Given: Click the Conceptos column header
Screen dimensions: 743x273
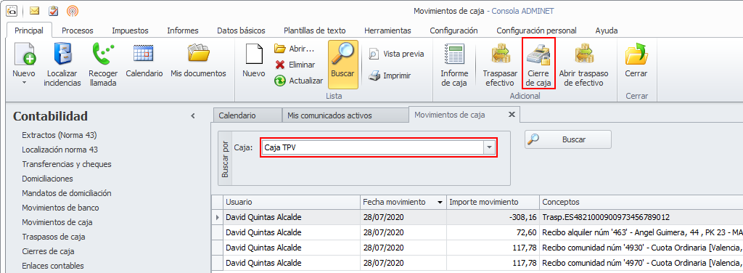Looking at the screenshot, I should (x=641, y=202).
